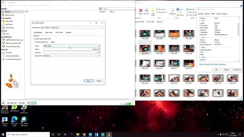Click Select all in Explorer ribbon
The image size is (244, 137).
click(x=190, y=9)
